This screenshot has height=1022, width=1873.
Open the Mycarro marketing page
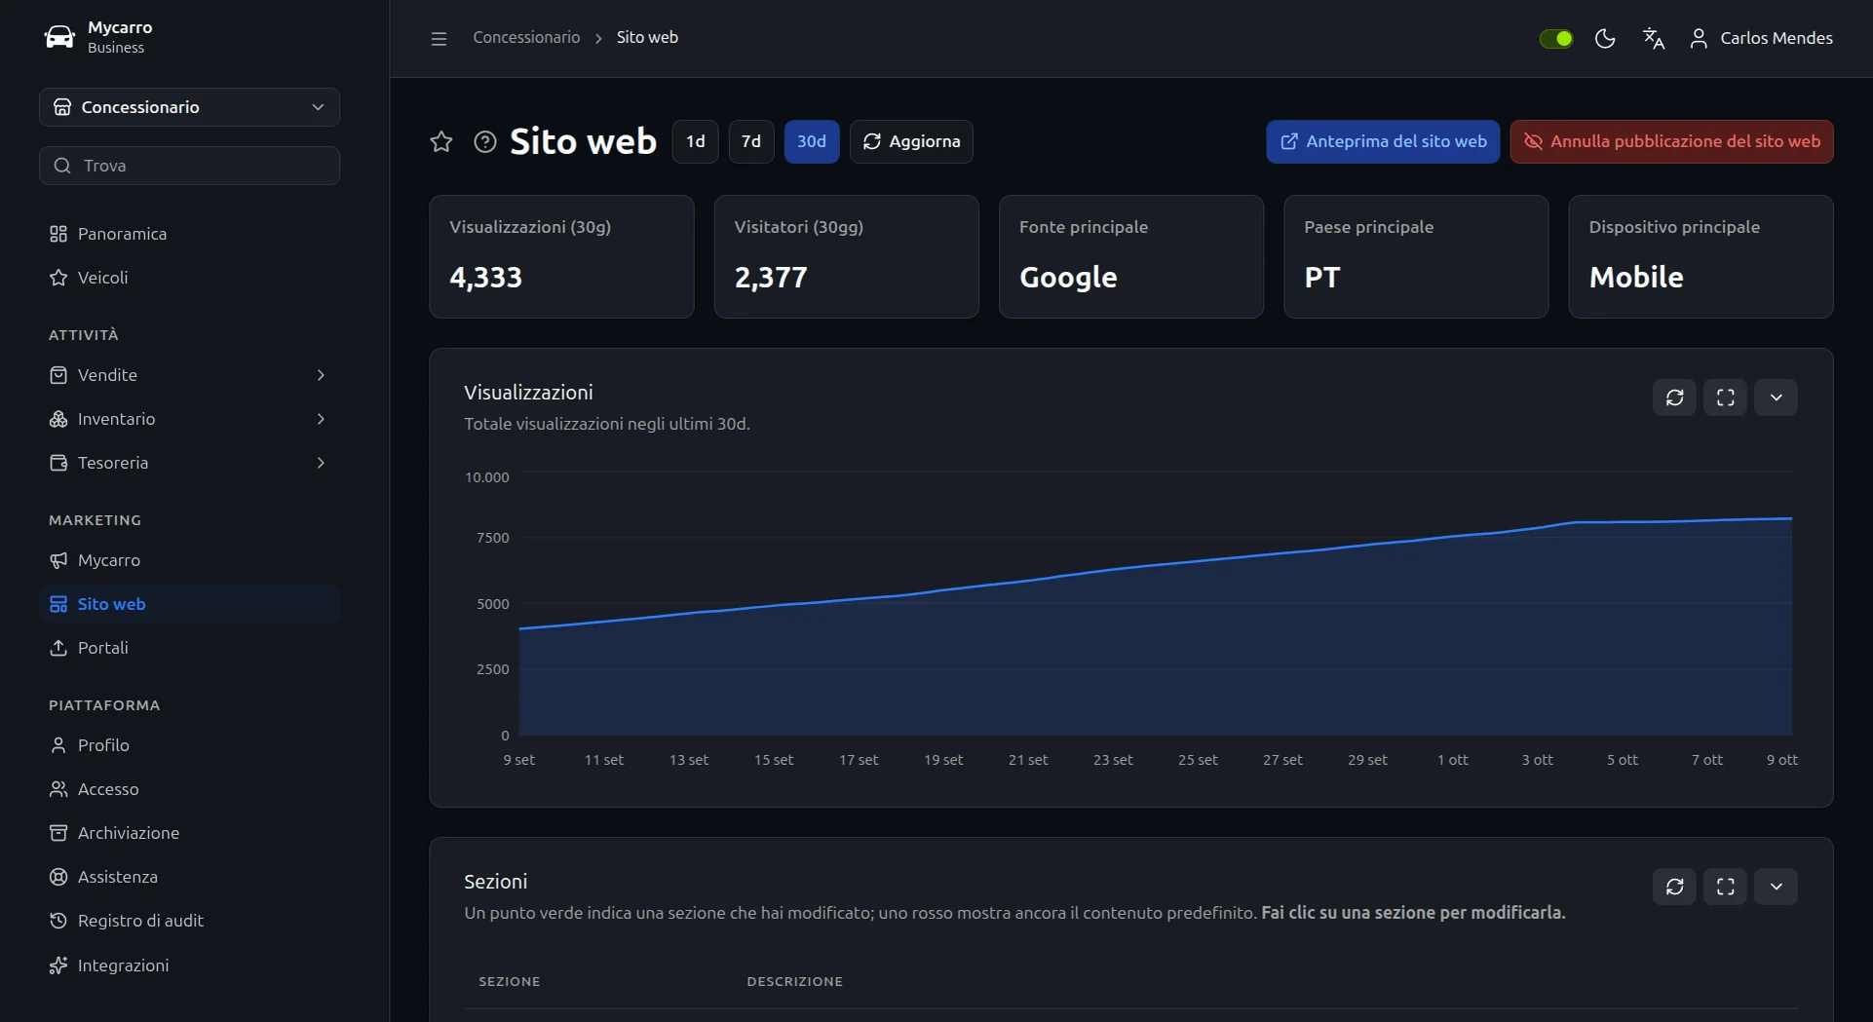[x=189, y=560]
